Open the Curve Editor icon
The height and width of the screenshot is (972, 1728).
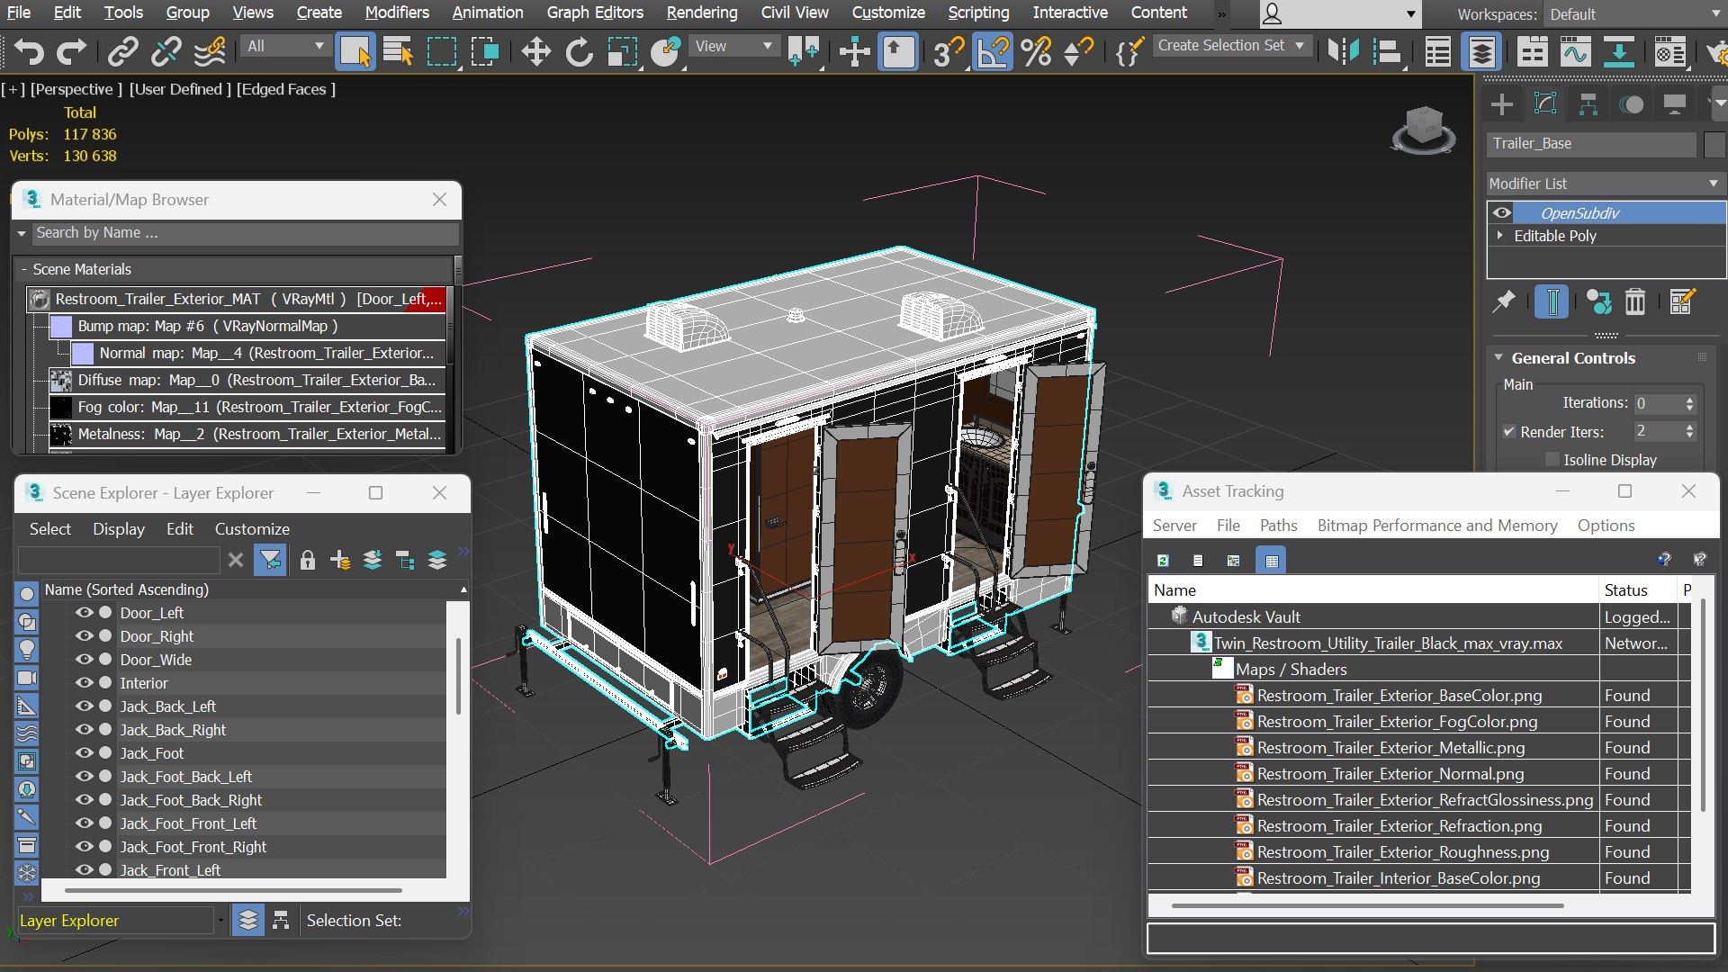click(1575, 51)
